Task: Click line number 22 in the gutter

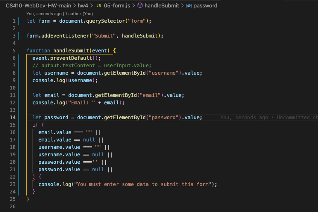Action: pyautogui.click(x=12, y=177)
